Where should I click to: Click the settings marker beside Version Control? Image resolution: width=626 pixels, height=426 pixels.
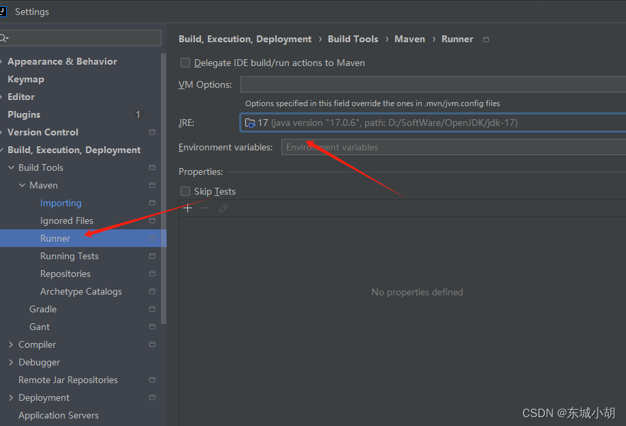[x=153, y=132]
